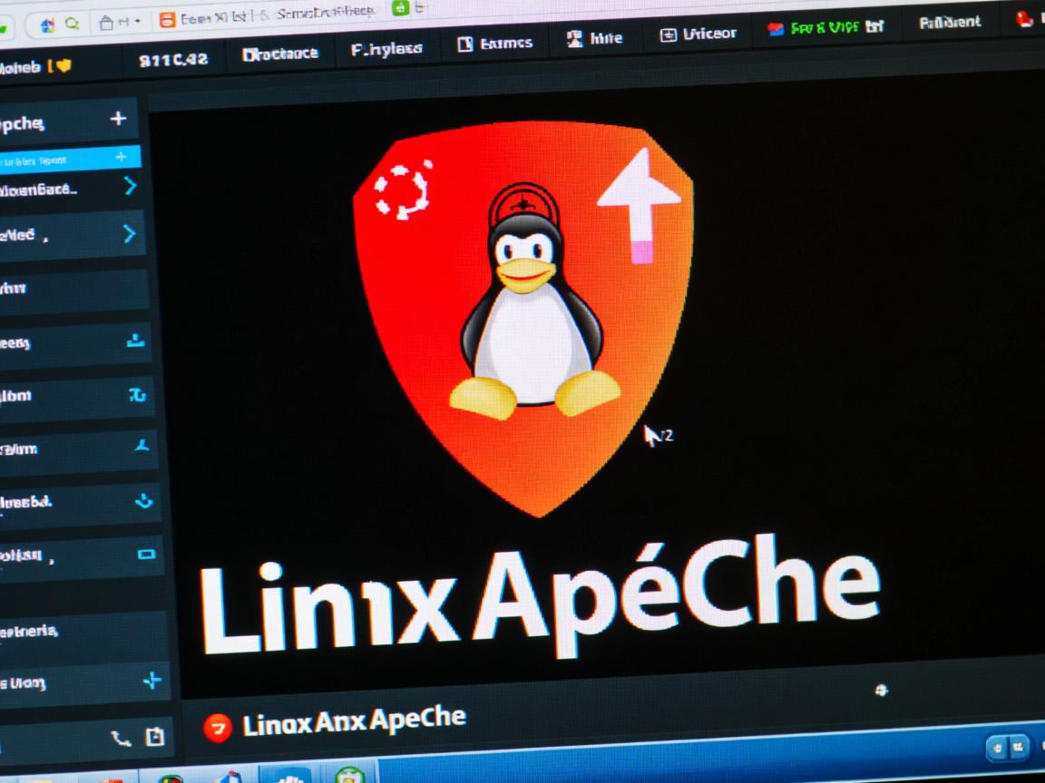Viewport: 1045px width, 783px height.
Task: Click the home icon in the browser toolbar
Action: (x=106, y=21)
